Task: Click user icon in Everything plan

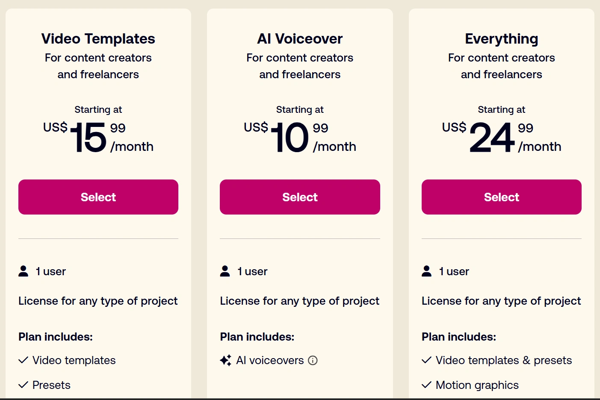Action: point(426,271)
